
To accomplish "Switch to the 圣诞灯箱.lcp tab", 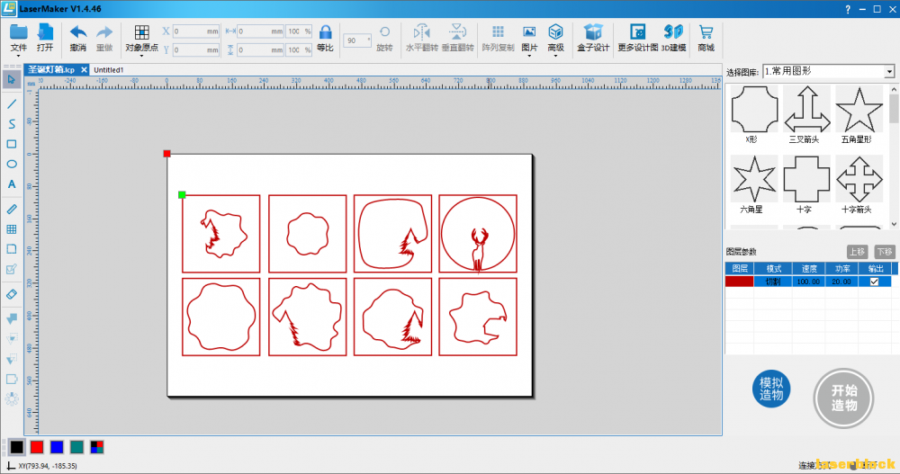I will pos(51,70).
